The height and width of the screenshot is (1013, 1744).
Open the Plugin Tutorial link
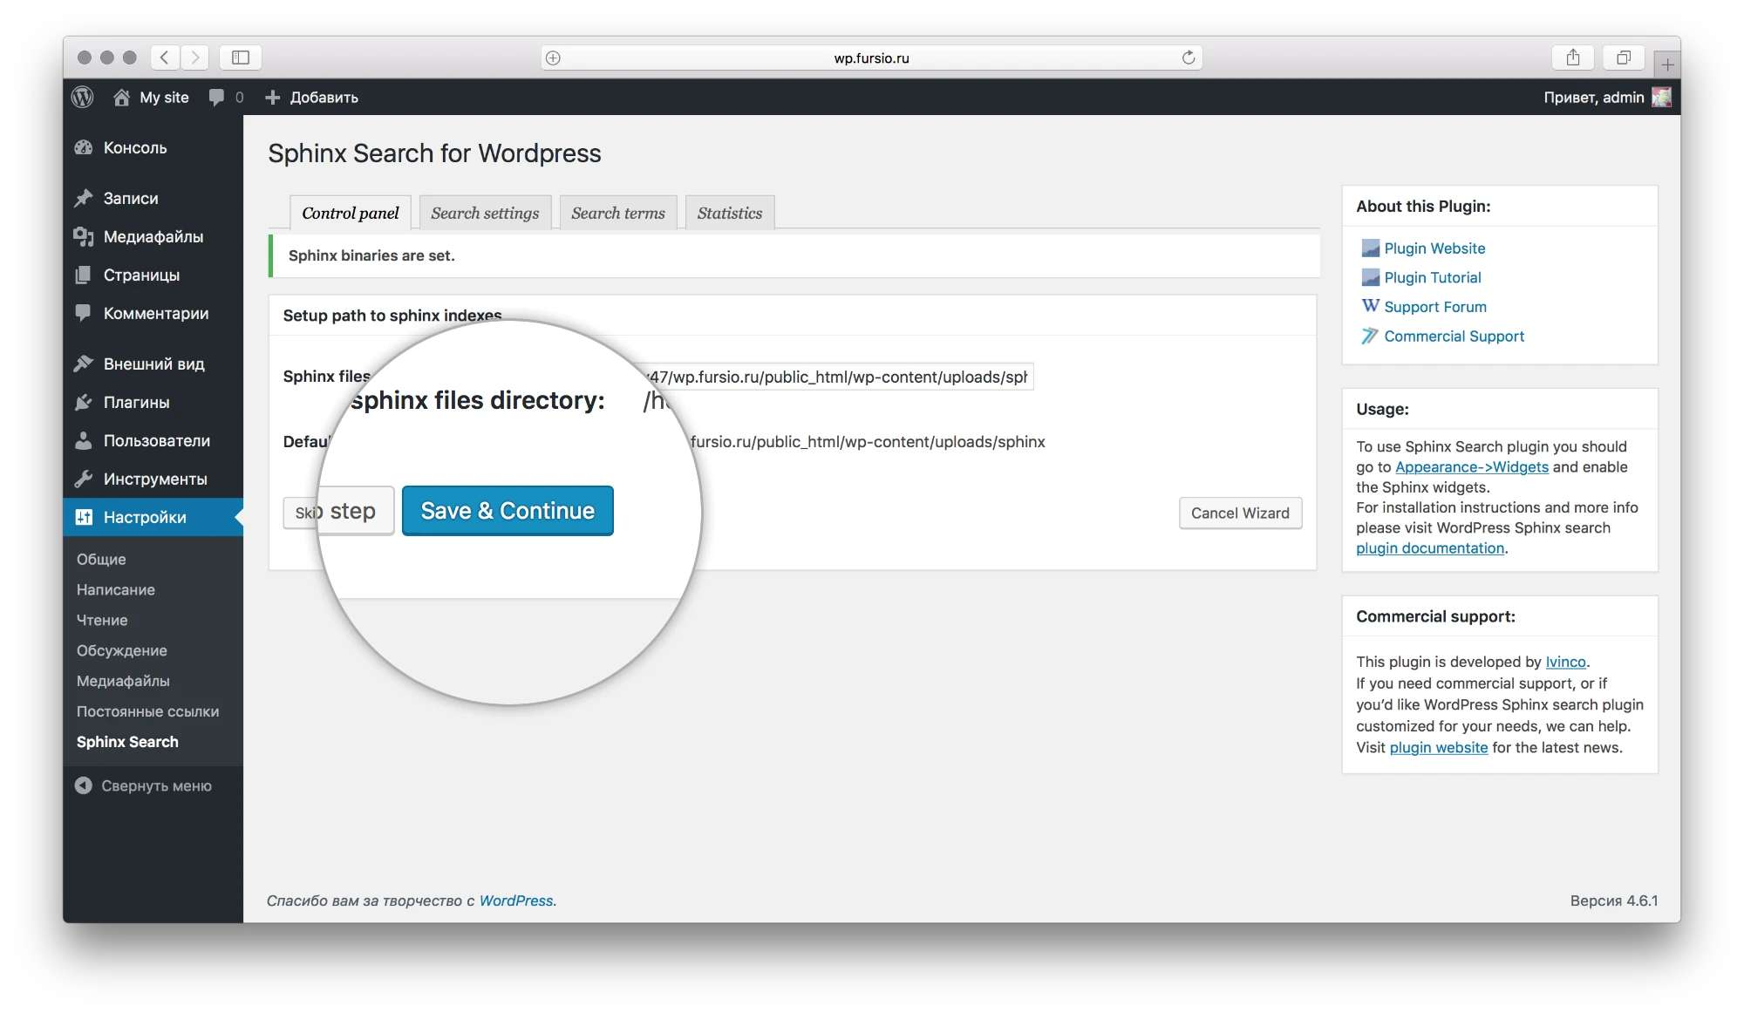pos(1432,277)
